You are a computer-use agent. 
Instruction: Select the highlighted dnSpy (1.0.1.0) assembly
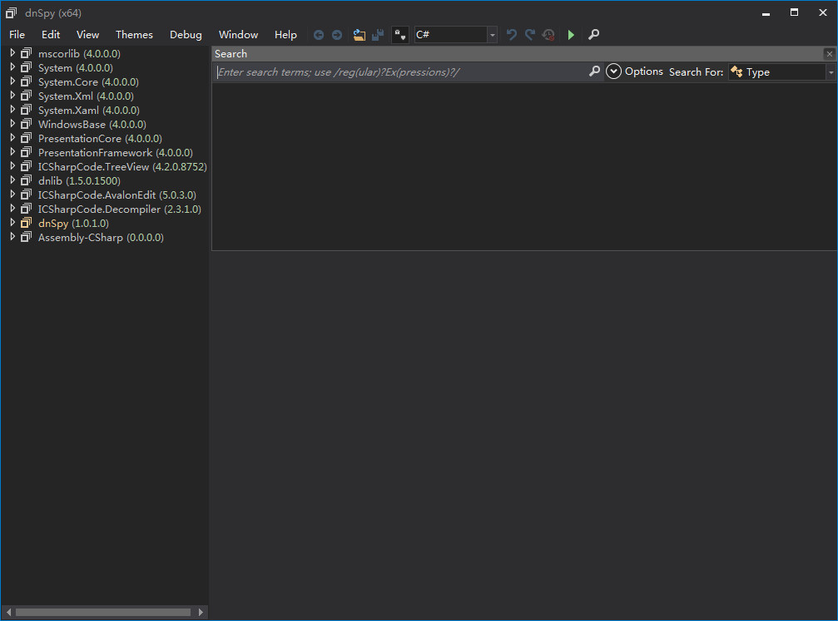click(73, 223)
